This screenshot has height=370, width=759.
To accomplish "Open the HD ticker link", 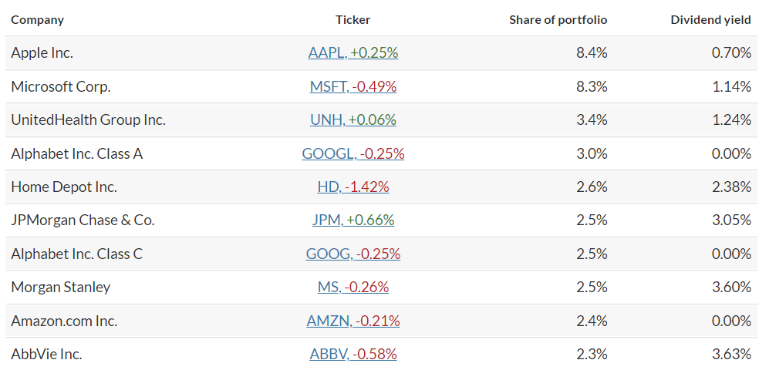I will click(353, 187).
